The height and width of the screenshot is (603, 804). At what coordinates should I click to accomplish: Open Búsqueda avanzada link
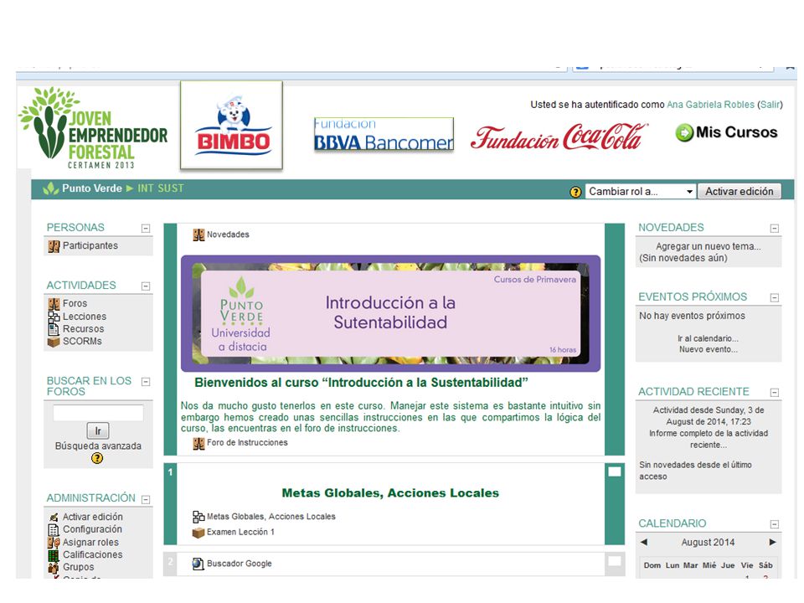(98, 446)
